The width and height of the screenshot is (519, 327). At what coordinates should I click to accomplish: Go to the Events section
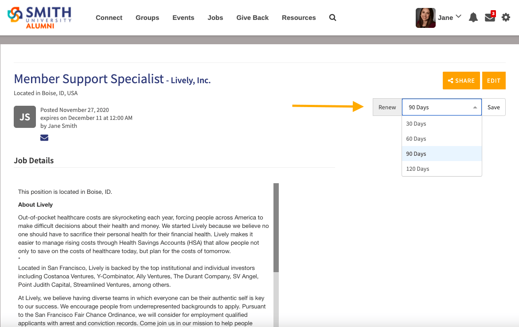click(183, 18)
